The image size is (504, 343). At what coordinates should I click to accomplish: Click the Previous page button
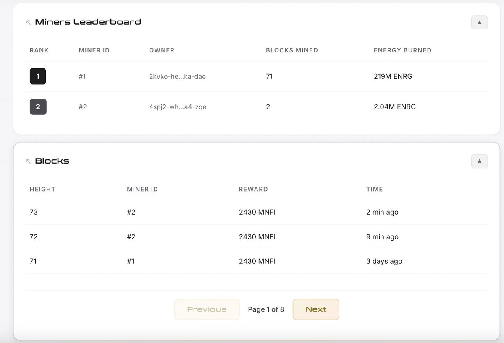coord(207,309)
